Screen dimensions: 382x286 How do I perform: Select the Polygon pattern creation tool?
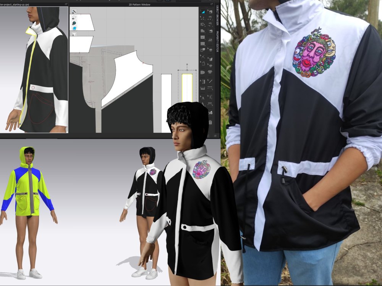tap(202, 31)
